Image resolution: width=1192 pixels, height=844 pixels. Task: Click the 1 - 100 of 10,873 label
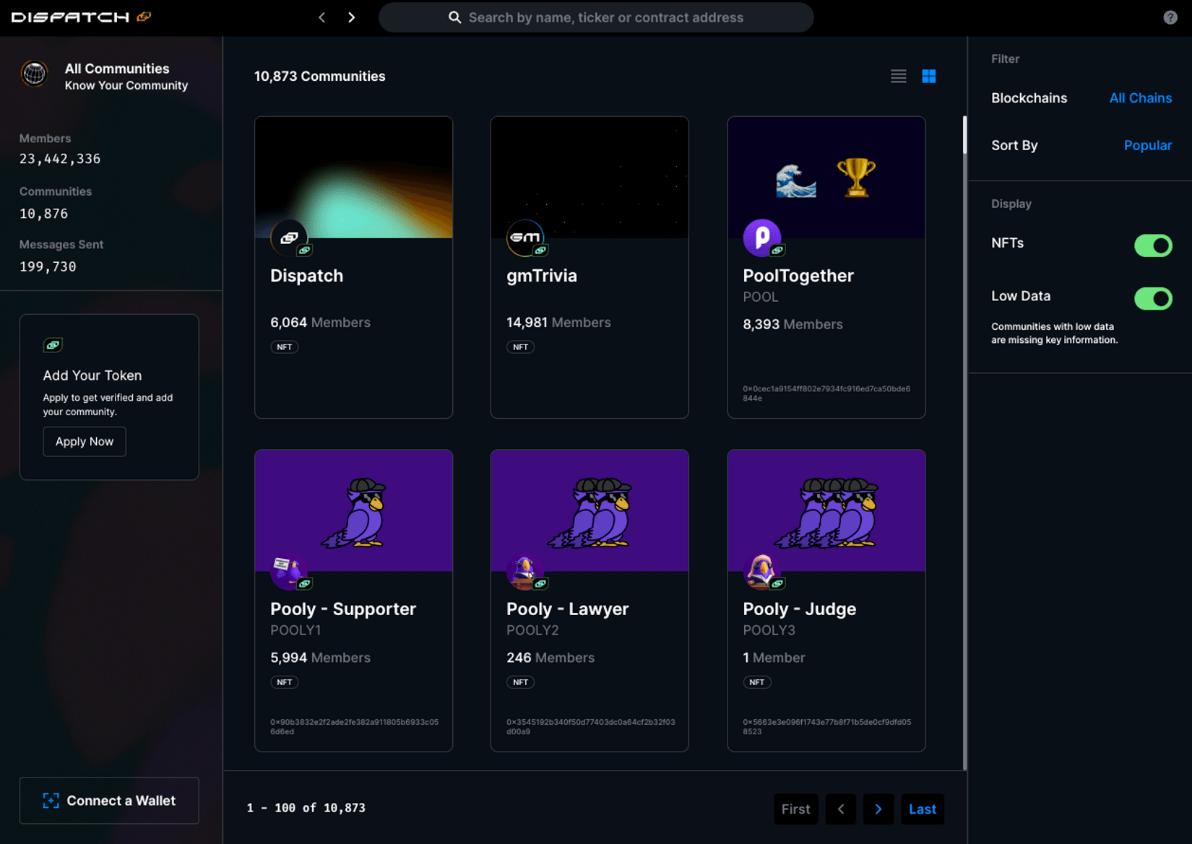pyautogui.click(x=306, y=808)
